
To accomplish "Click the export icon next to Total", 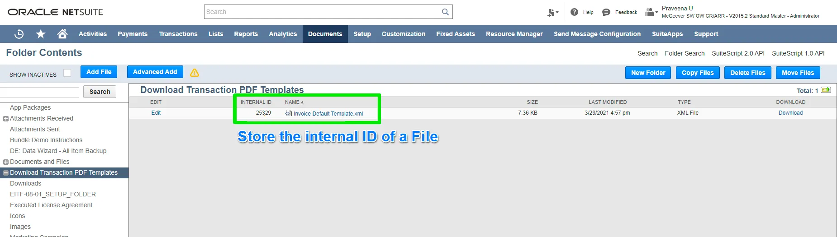I will pos(826,90).
